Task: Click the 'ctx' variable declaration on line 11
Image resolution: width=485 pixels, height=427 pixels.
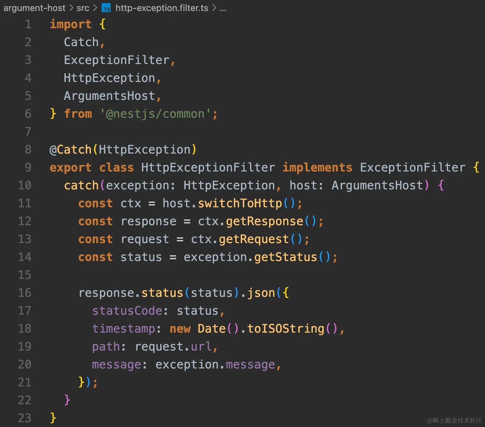Action: [x=131, y=204]
